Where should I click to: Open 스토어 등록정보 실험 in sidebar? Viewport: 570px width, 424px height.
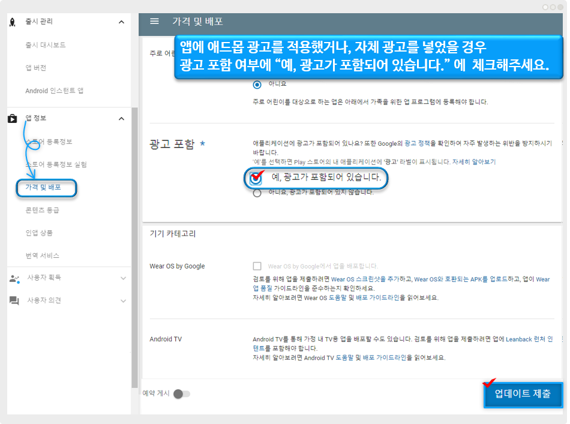(x=56, y=164)
